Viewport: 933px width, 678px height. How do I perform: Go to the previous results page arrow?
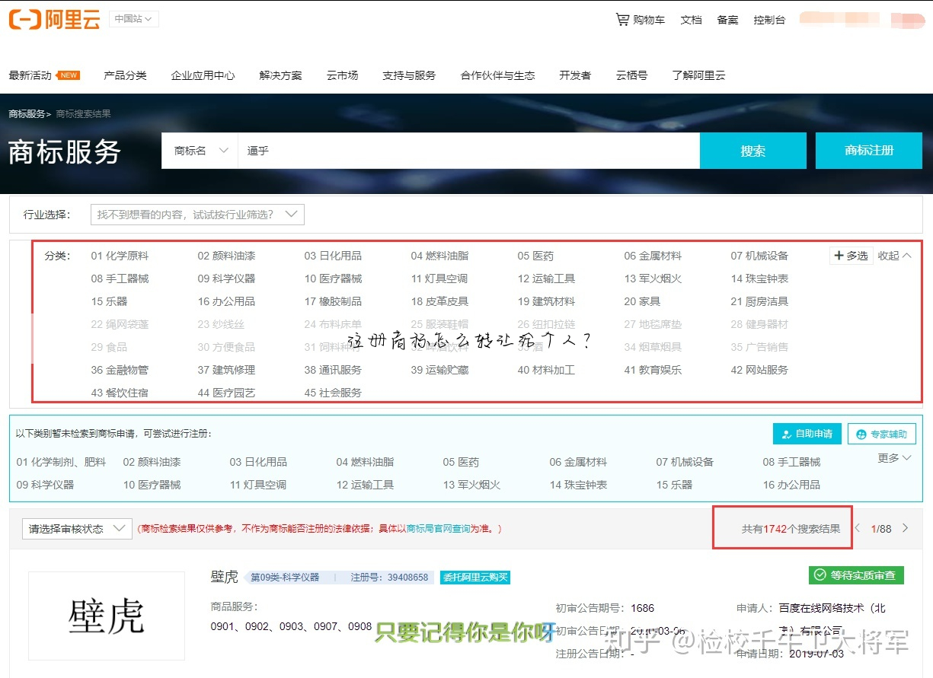click(x=858, y=528)
